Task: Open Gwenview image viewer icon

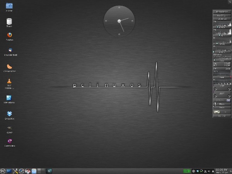Action: tap(9, 141)
